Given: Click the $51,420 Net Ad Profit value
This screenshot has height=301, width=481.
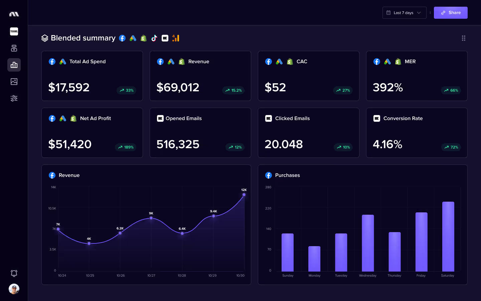Looking at the screenshot, I should [70, 144].
